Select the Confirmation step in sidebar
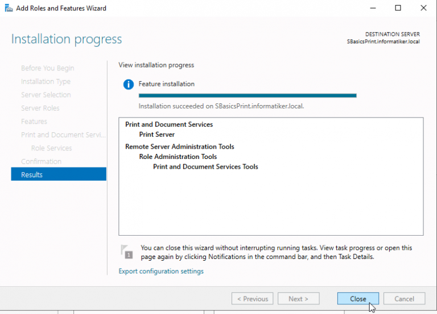 [x=41, y=162]
